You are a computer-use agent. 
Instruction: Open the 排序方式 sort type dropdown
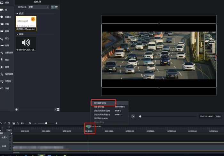coord(38,7)
